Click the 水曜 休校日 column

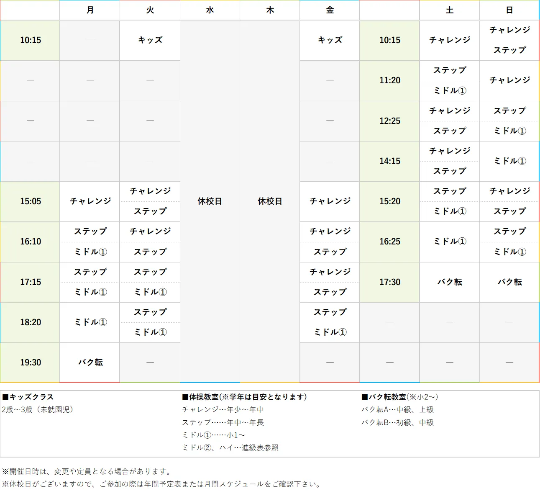[x=210, y=201]
